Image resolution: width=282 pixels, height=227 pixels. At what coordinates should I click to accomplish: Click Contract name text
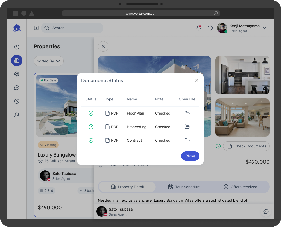pyautogui.click(x=134, y=140)
